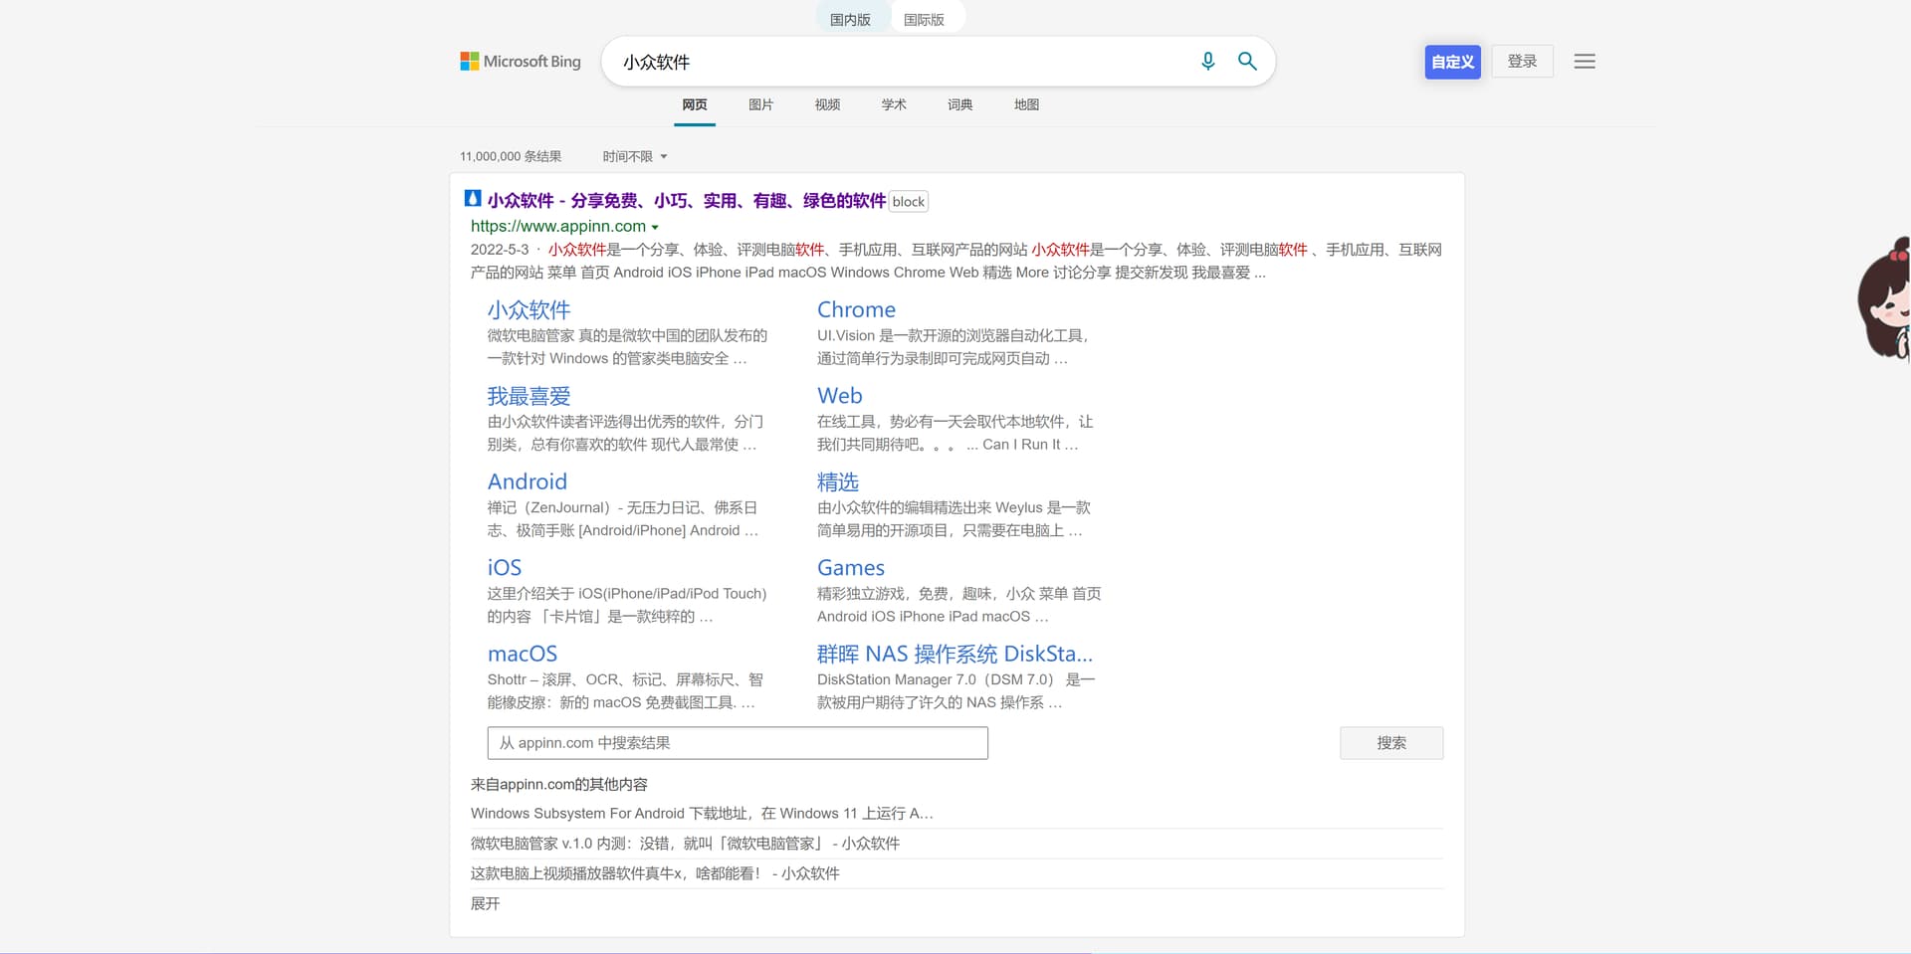Open the 时间不限 filter dropdown
Screen dimensions: 1911x954
(634, 156)
